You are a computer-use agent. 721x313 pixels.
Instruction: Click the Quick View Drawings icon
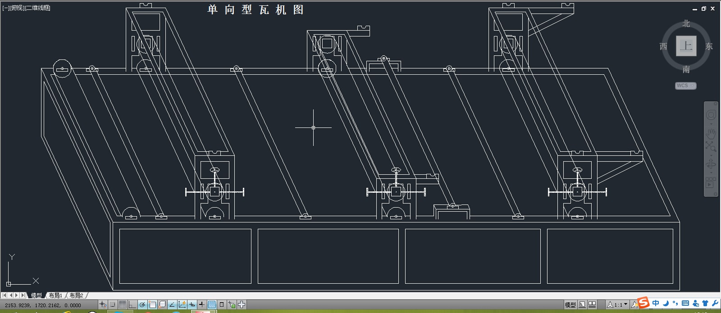coord(592,305)
